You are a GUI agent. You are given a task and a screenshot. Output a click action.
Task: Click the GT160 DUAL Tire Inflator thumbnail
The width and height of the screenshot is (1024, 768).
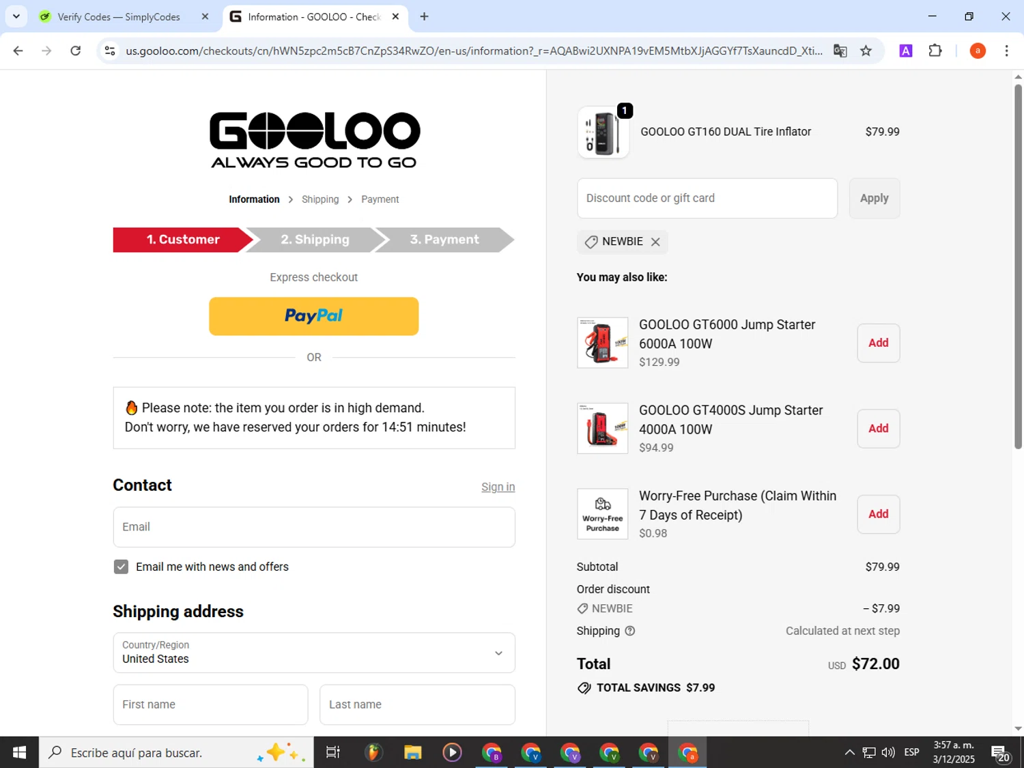603,132
